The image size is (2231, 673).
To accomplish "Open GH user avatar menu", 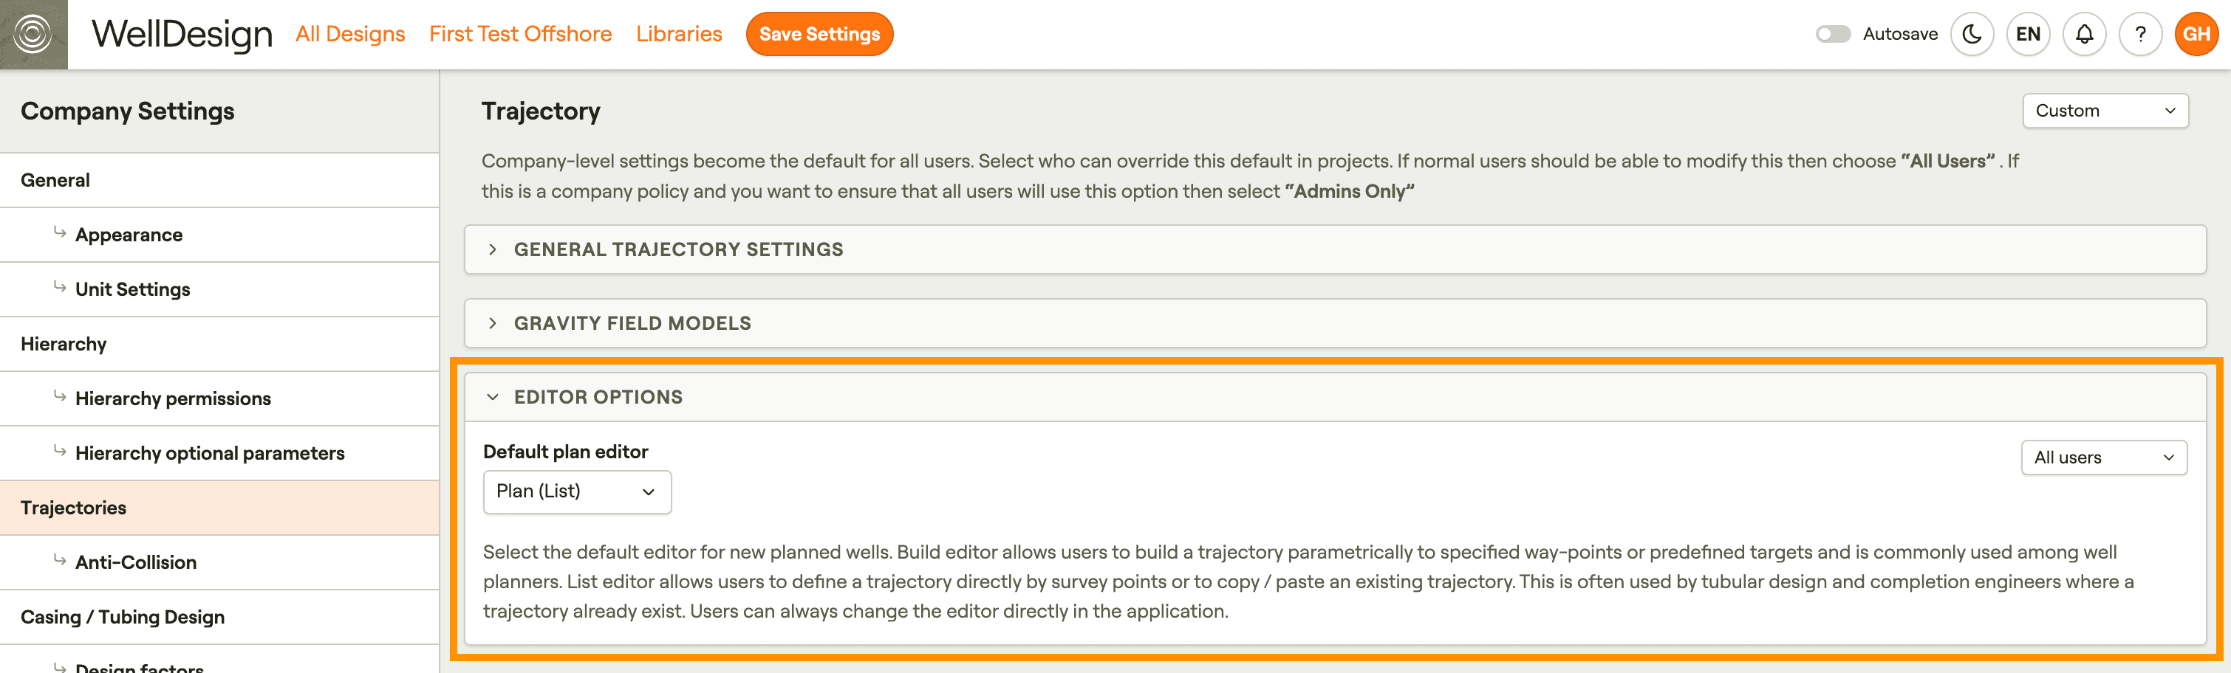I will [x=2196, y=34].
